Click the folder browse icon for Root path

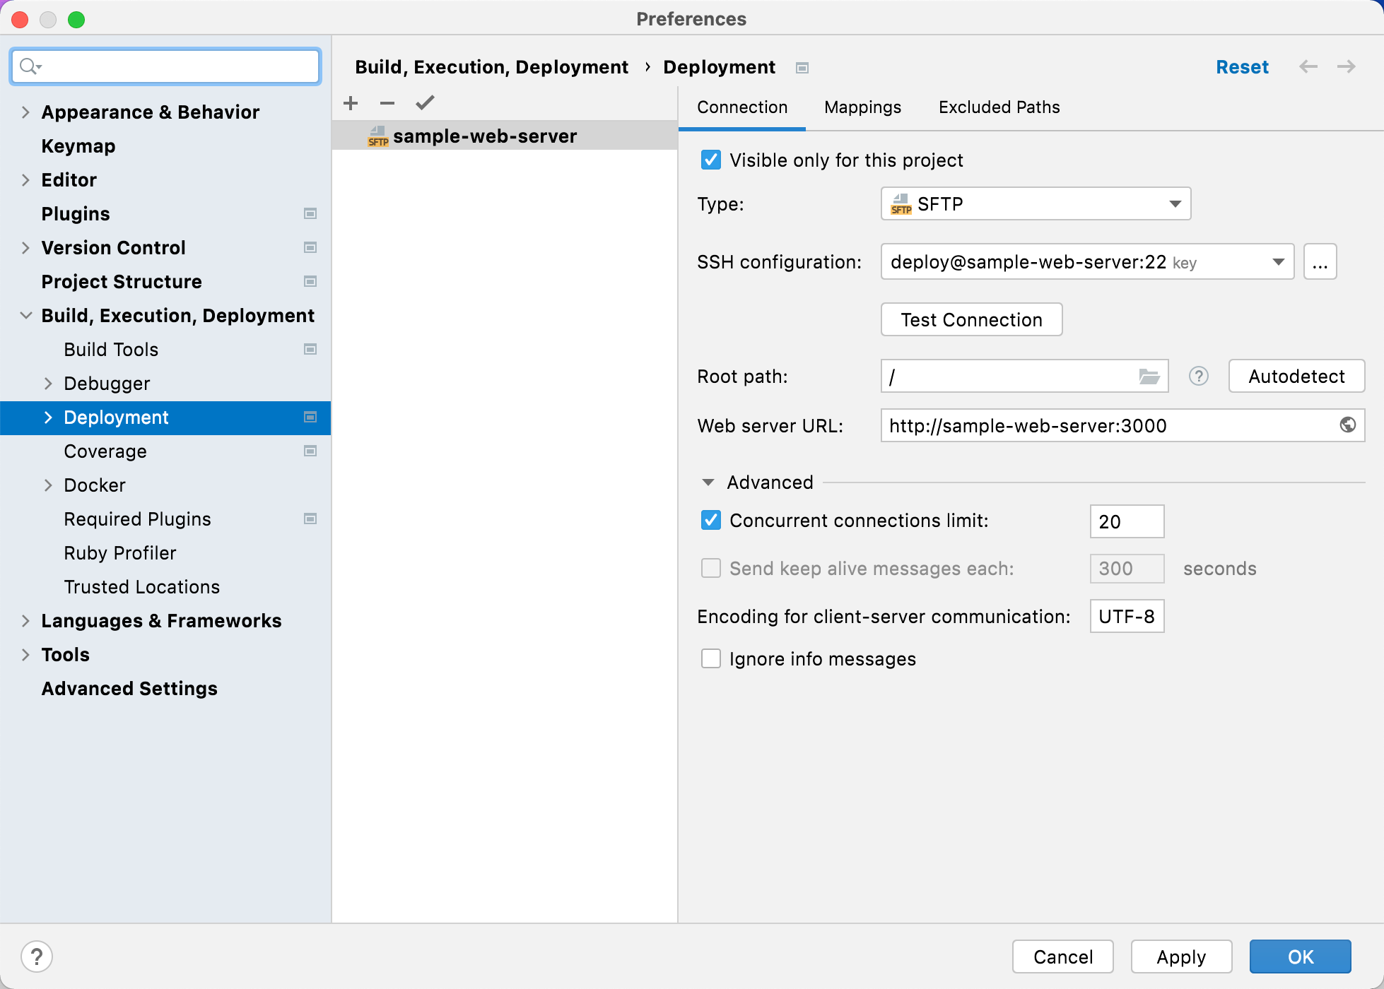tap(1147, 377)
